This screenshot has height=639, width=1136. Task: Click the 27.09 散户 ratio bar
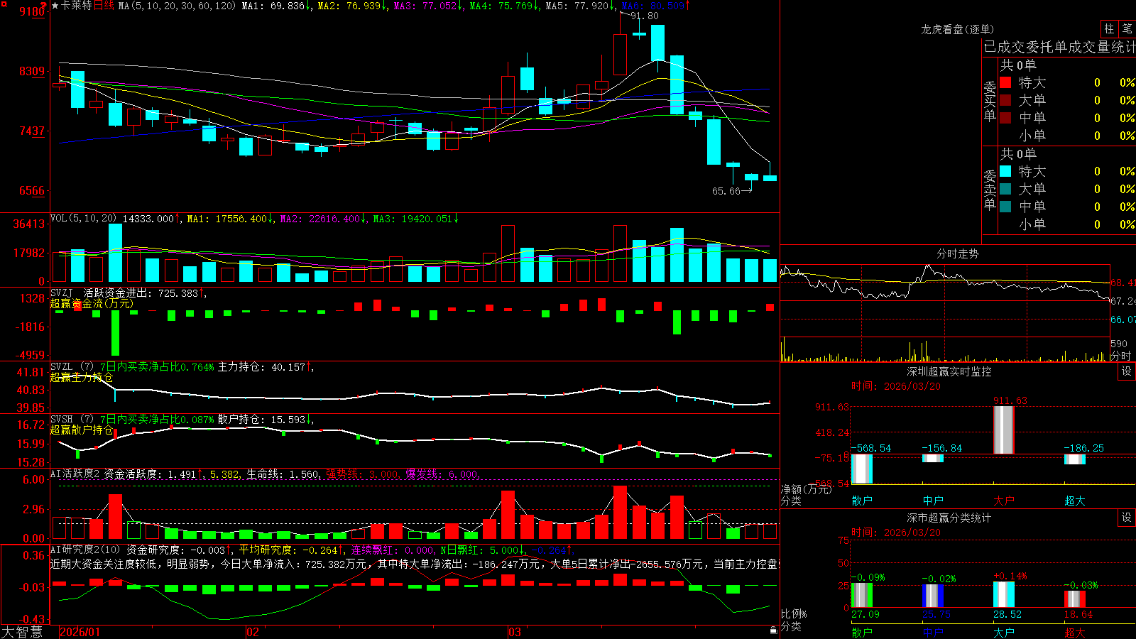(862, 595)
